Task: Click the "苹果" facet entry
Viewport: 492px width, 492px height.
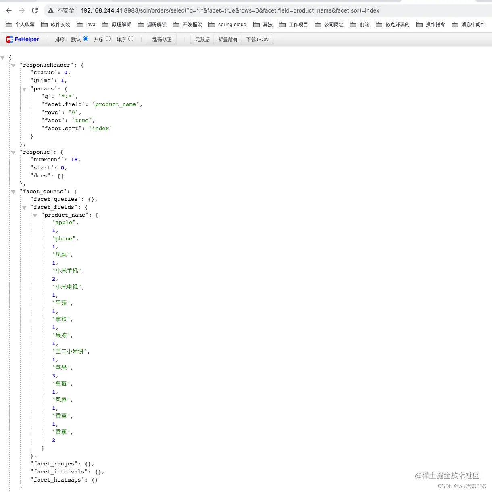Action: tap(61, 368)
